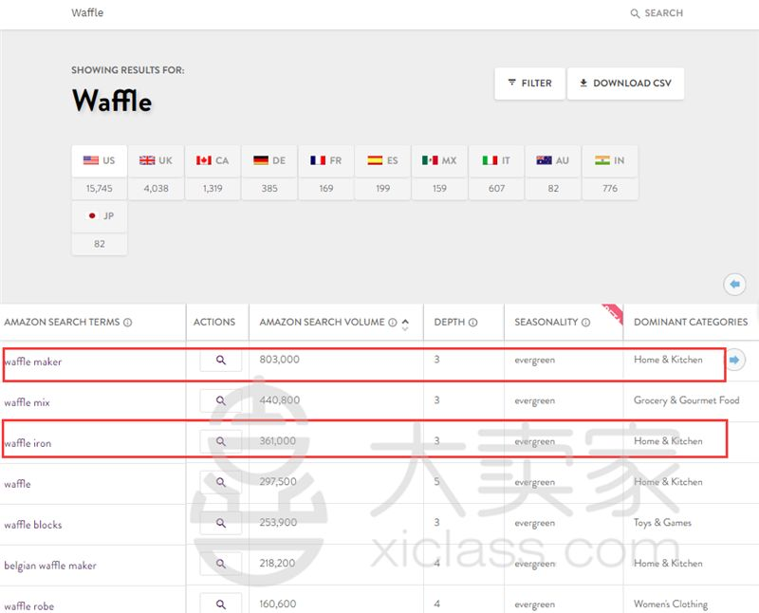Image resolution: width=759 pixels, height=613 pixels.
Task: Select the MX marketplace tab
Action: coord(439,160)
